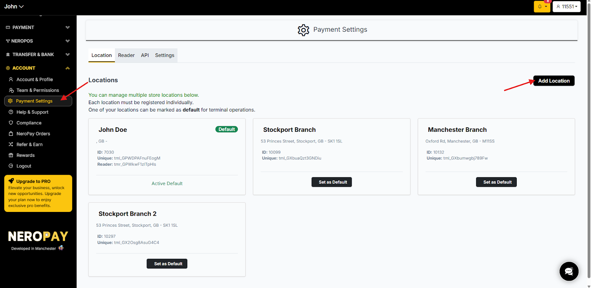The height and width of the screenshot is (288, 591).
Task: Expand the PAYMENT sidebar section
Action: 68,27
